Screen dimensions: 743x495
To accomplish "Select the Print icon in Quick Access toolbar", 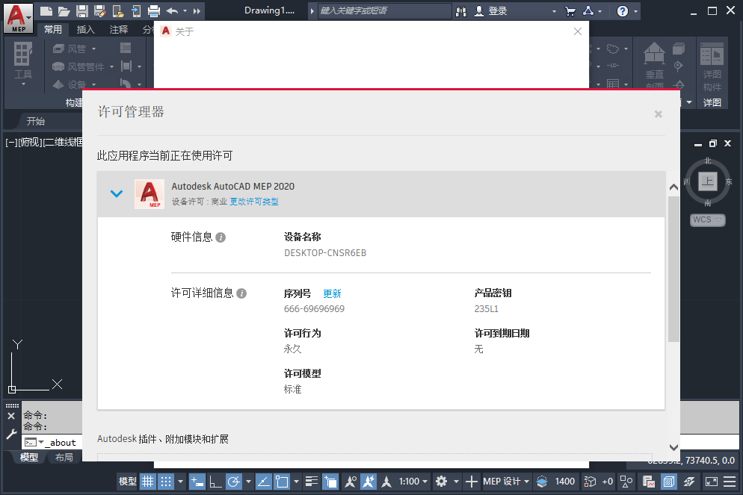I will point(153,10).
